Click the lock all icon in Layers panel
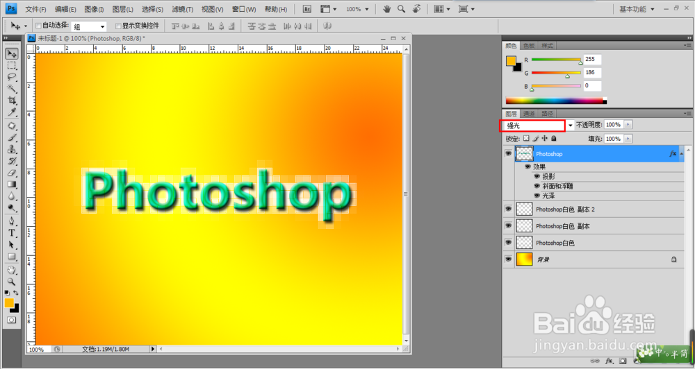The width and height of the screenshot is (695, 369). pos(554,139)
